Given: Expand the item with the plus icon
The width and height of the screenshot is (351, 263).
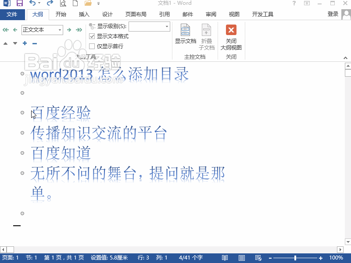Looking at the screenshot, I should [25, 43].
